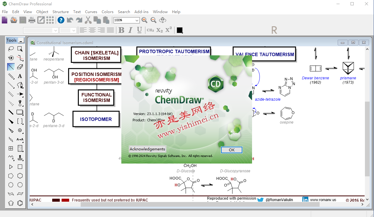This screenshot has width=374, height=217.
Task: Select the Acyclic Chain tool
Action: tap(11, 158)
